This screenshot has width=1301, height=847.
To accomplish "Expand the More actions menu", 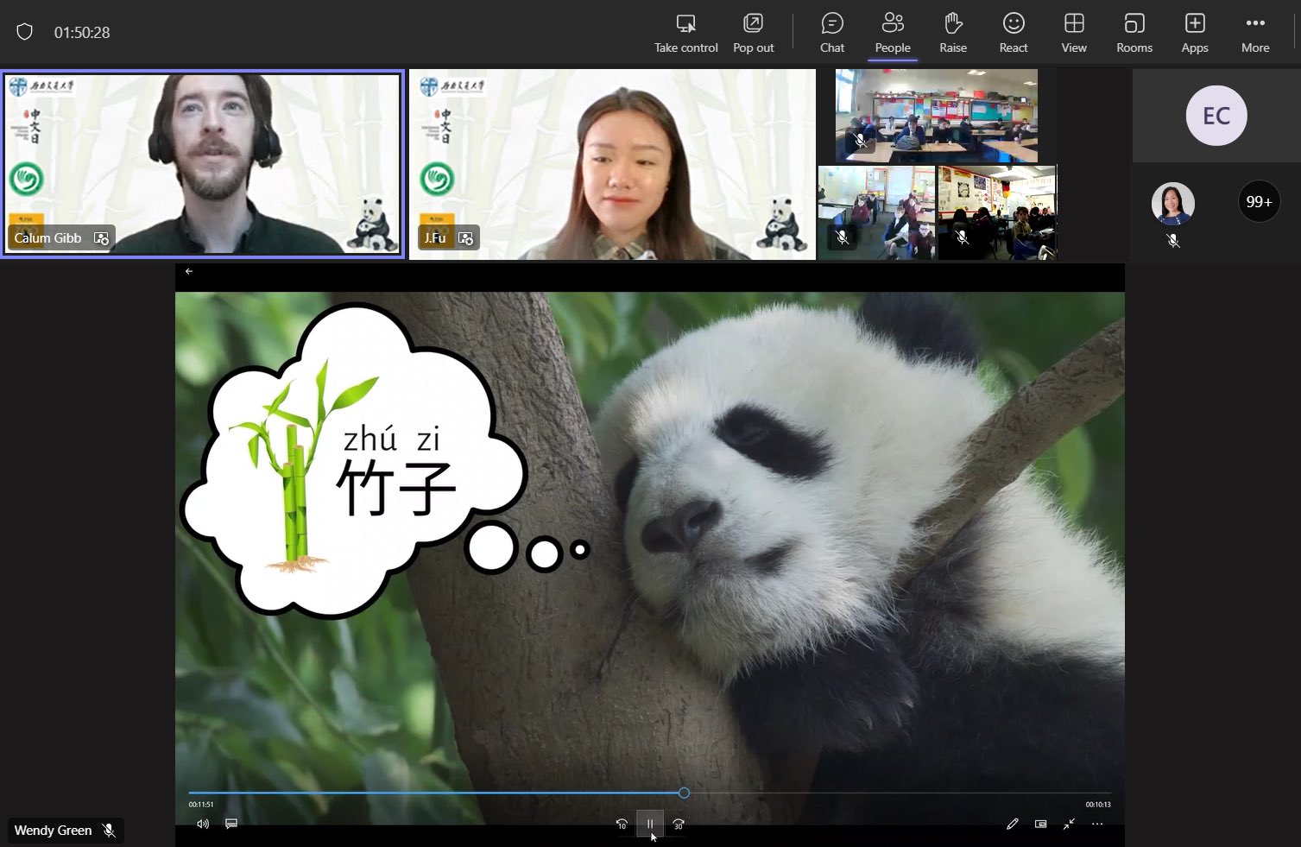I will click(1254, 33).
